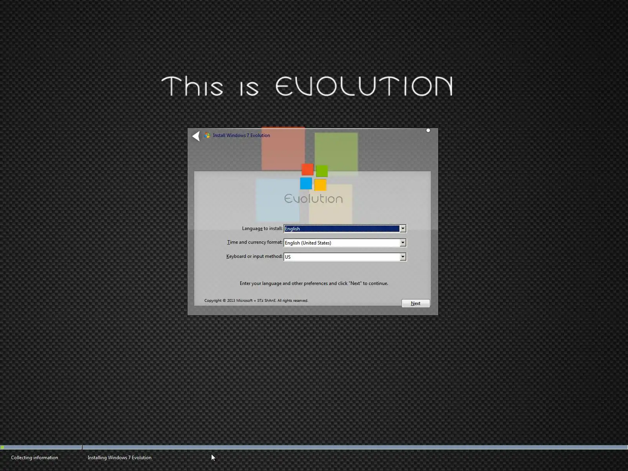This screenshot has height=471, width=628.
Task: Close the installer with the white dot button
Action: click(x=428, y=130)
